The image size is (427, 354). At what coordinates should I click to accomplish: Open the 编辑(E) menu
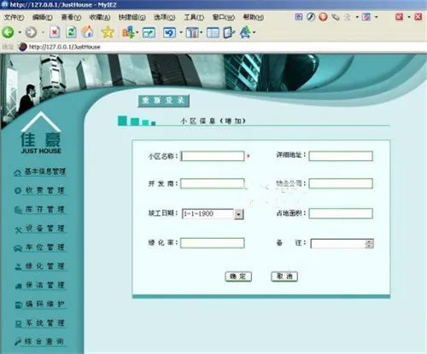click(43, 17)
